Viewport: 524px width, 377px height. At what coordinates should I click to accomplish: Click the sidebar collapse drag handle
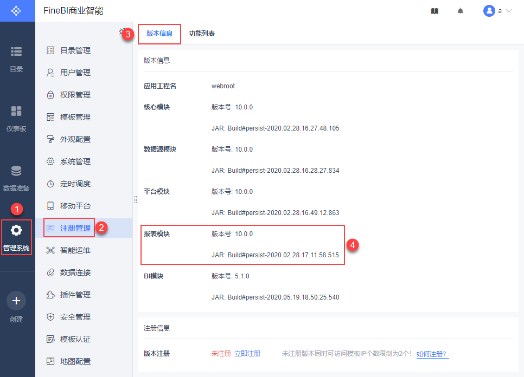(136, 199)
